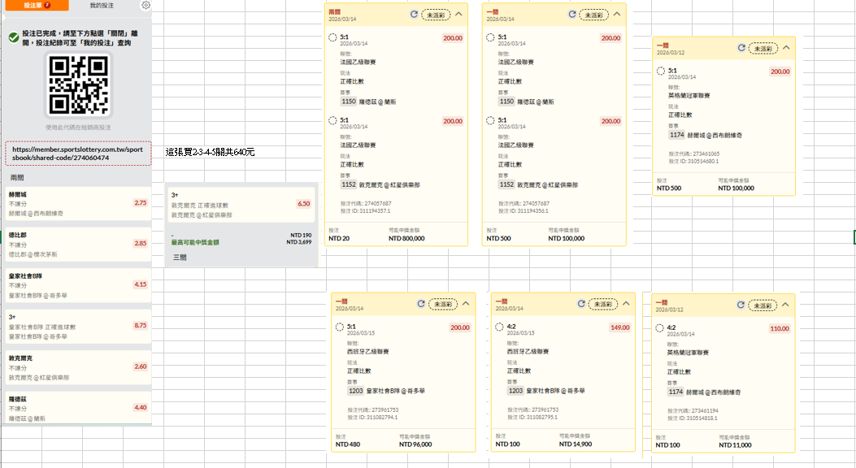Click the 未派彩 badge on bet ID 311194356.1 card
Image resolution: width=856 pixels, height=468 pixels.
click(594, 15)
